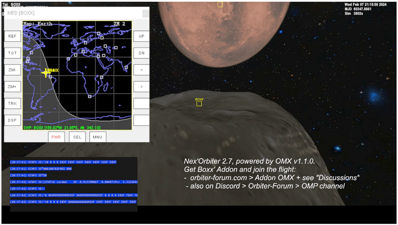Click the SEL mode select button
The width and height of the screenshot is (398, 225).
coord(77,137)
